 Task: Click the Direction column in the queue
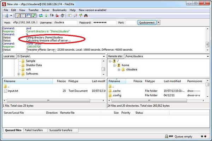[x=52, y=113]
